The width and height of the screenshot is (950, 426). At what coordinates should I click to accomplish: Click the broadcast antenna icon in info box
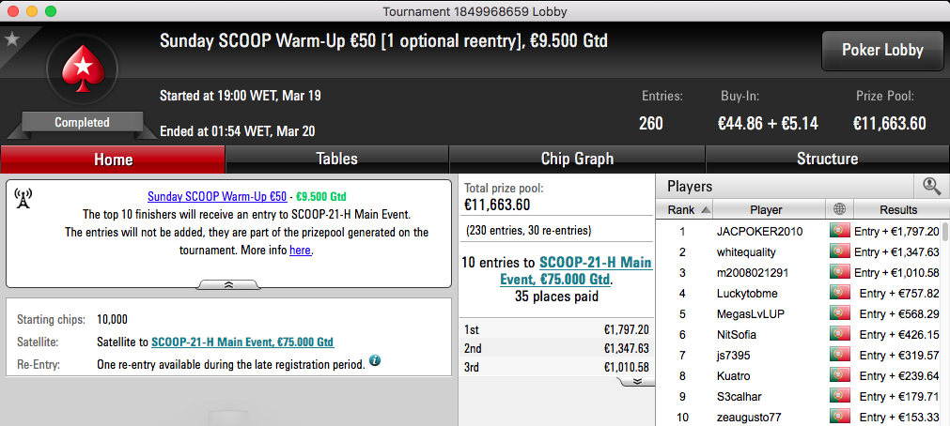tap(23, 199)
